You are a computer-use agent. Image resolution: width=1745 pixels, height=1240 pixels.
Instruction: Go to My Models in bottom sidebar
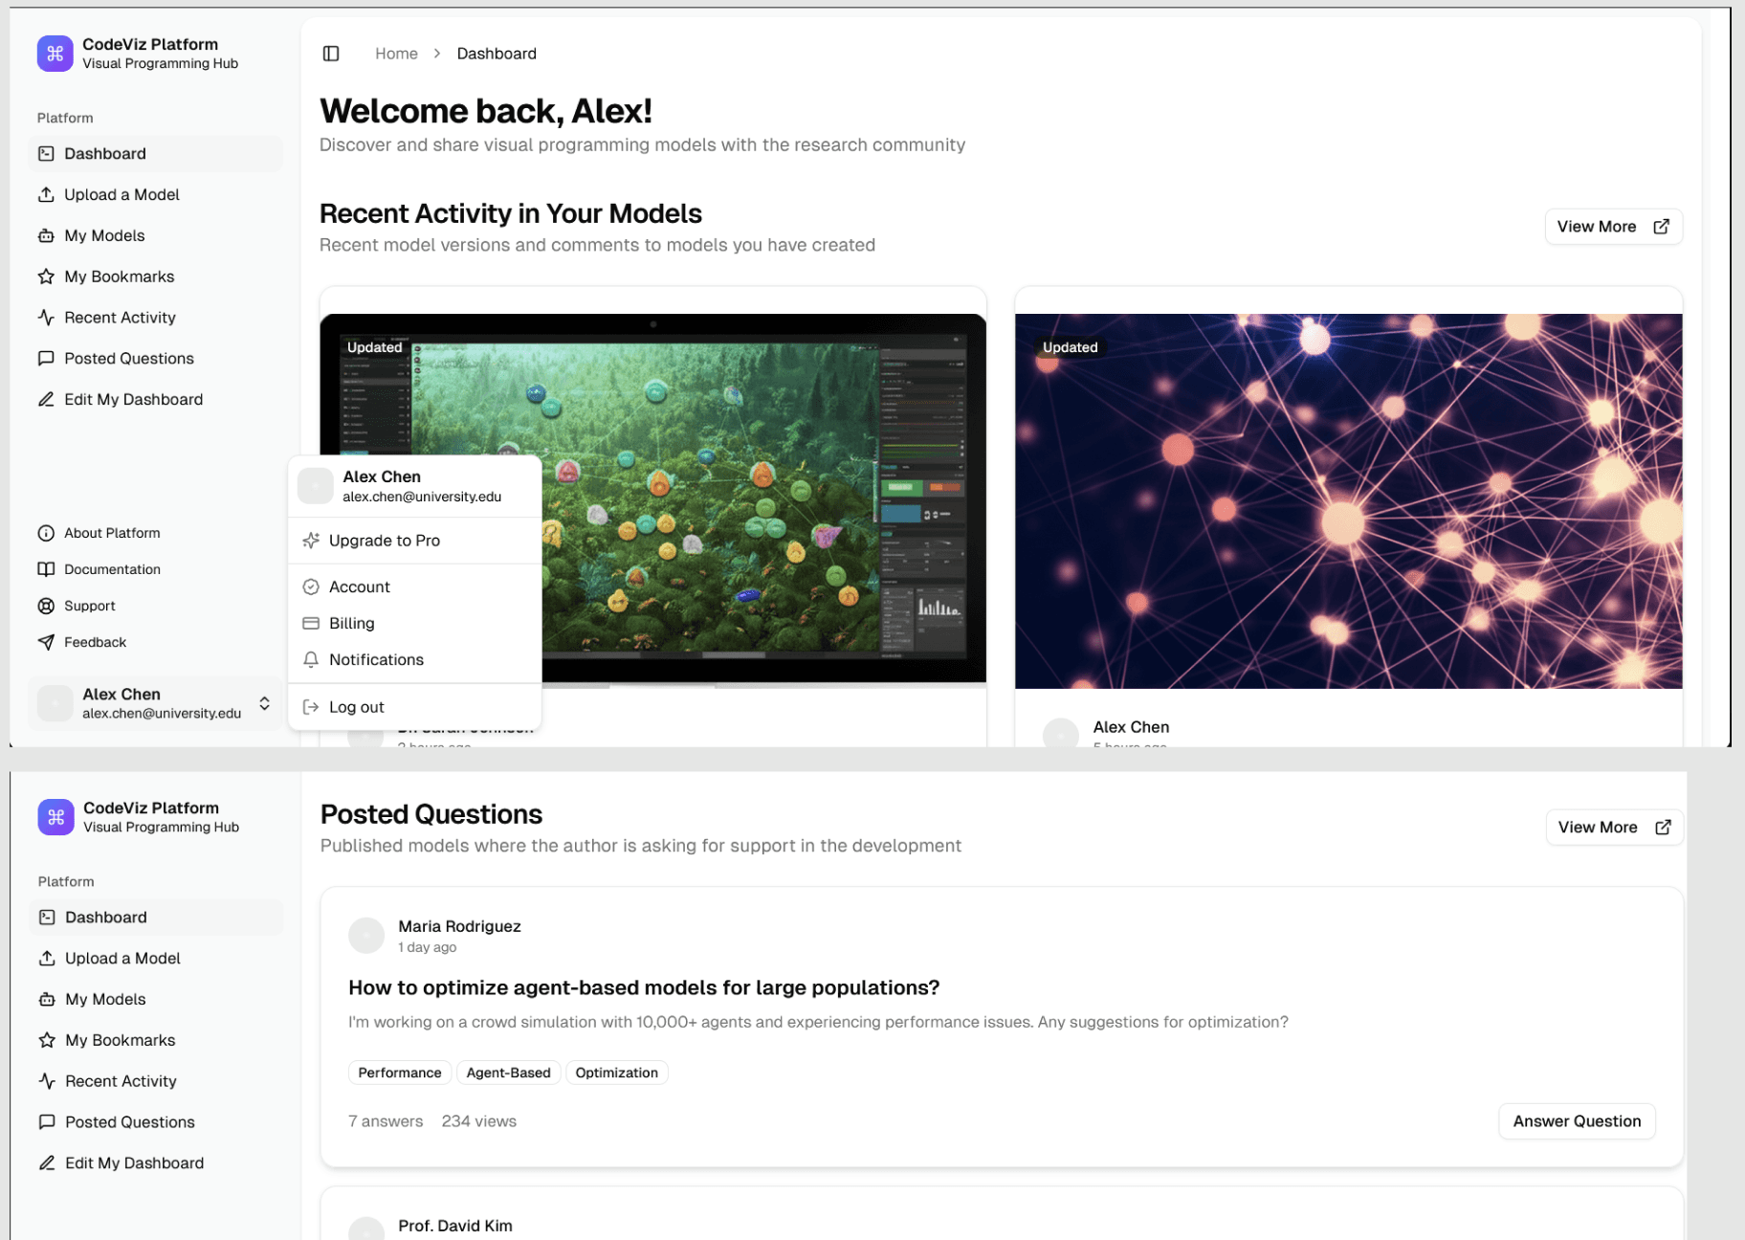(156, 999)
